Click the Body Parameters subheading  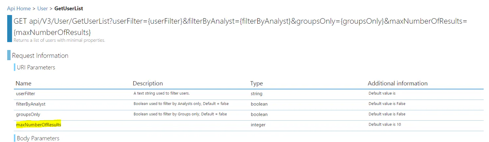click(38, 138)
